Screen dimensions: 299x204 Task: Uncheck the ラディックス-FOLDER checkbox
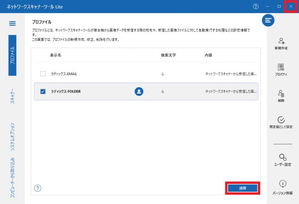pos(43,92)
